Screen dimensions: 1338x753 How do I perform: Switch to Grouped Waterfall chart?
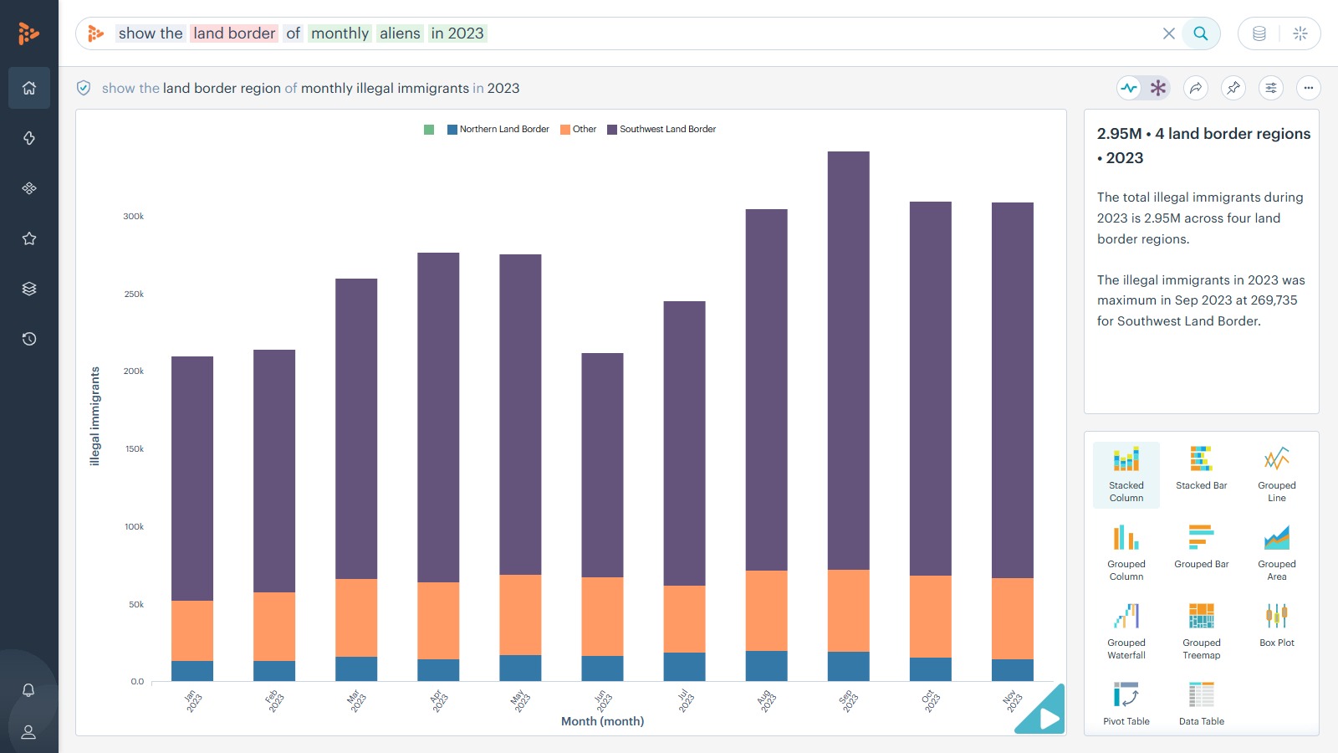(1126, 632)
